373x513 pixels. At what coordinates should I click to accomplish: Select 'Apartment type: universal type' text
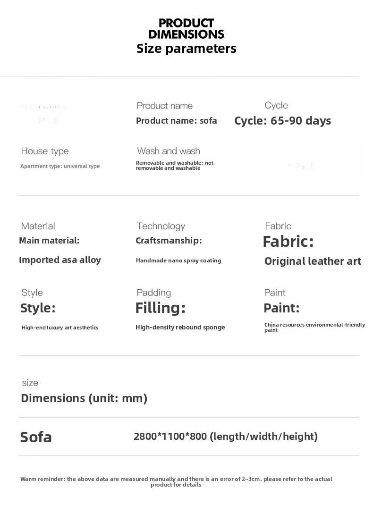click(60, 166)
